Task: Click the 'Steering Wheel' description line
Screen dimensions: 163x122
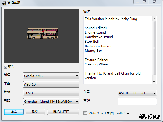Action: coord(97,64)
